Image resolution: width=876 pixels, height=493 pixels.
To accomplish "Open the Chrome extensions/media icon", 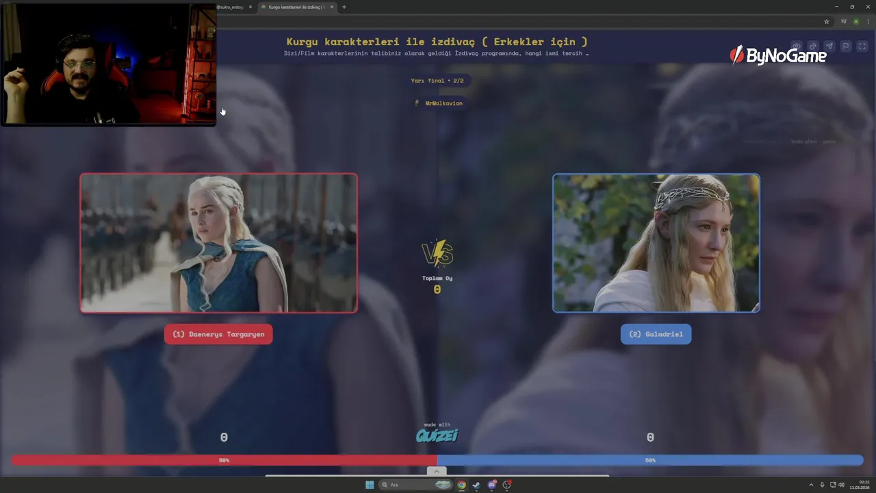I will coord(844,21).
